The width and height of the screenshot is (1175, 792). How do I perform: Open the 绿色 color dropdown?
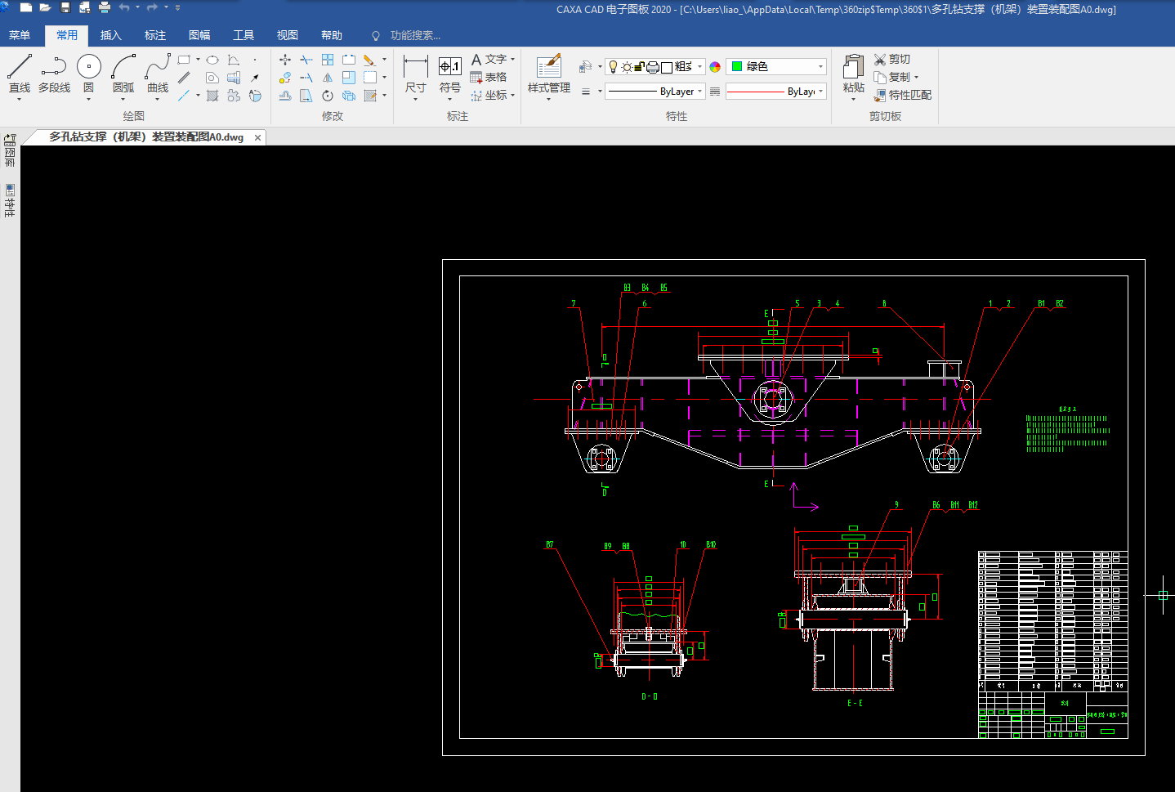pyautogui.click(x=776, y=66)
